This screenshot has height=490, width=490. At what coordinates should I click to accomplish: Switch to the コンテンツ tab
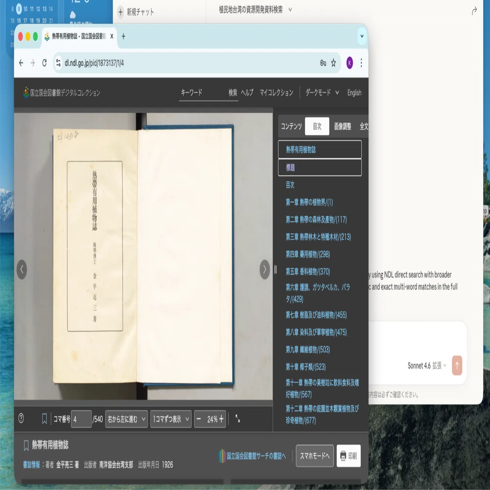[291, 126]
